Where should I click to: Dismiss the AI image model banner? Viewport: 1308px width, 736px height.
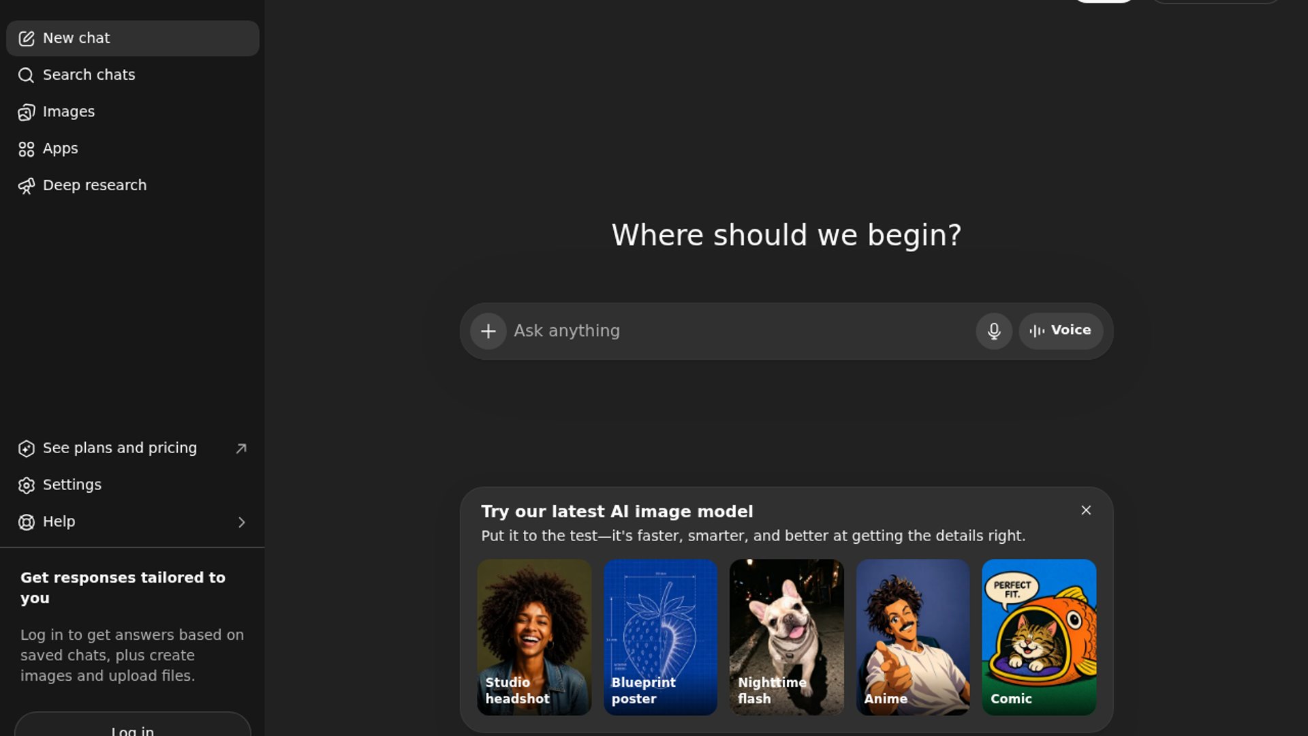coord(1086,510)
